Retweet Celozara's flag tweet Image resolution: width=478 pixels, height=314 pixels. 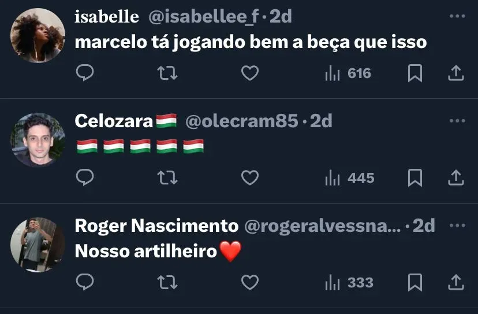click(167, 178)
